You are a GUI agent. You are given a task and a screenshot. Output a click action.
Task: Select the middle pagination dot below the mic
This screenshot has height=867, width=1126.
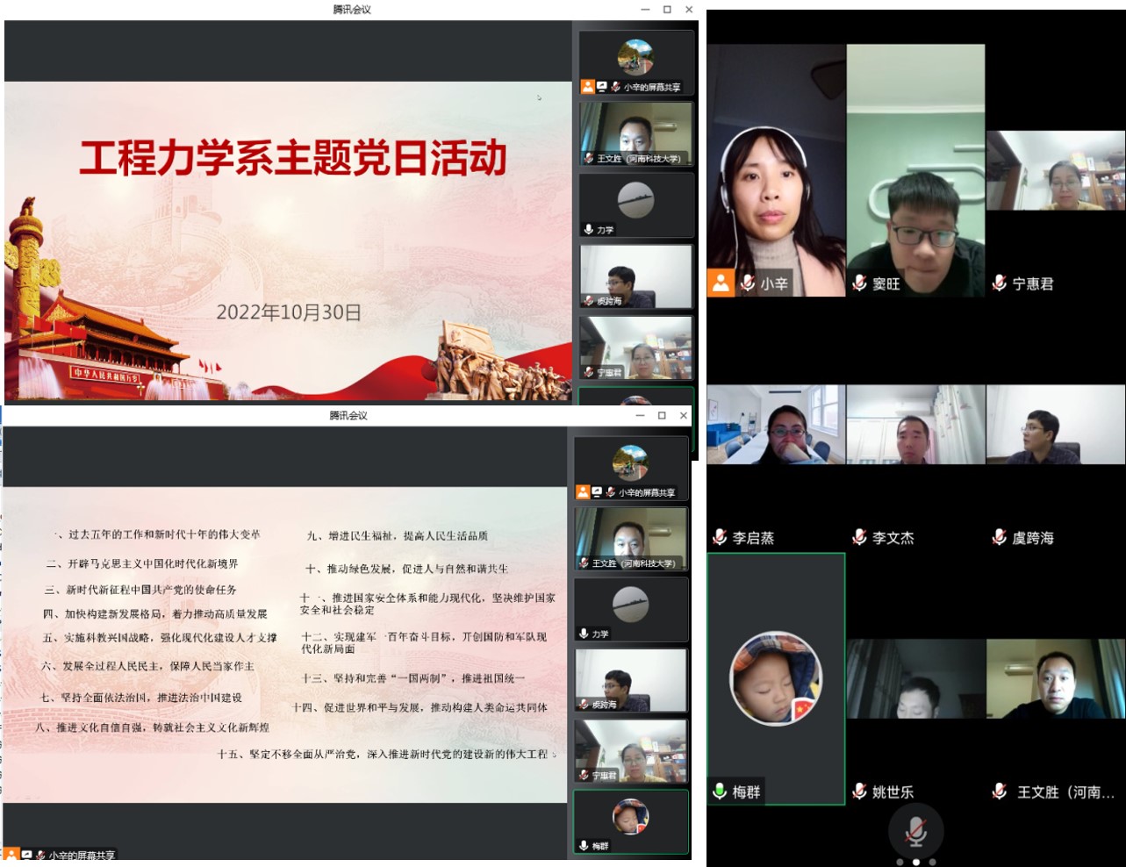pos(916,863)
